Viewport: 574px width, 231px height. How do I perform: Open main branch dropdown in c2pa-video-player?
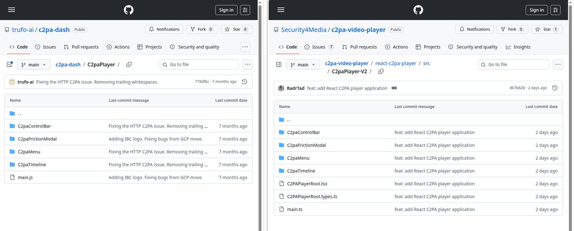tap(303, 64)
